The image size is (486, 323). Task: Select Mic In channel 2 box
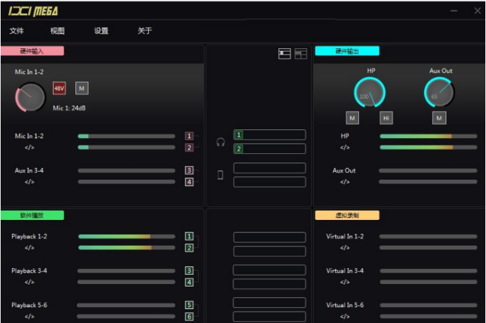189,147
